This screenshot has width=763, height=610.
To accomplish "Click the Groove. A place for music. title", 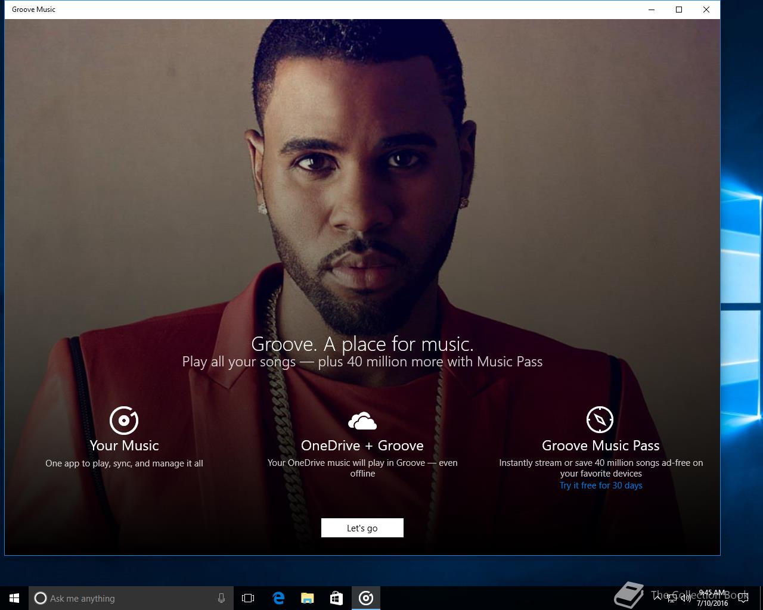I will 362,344.
